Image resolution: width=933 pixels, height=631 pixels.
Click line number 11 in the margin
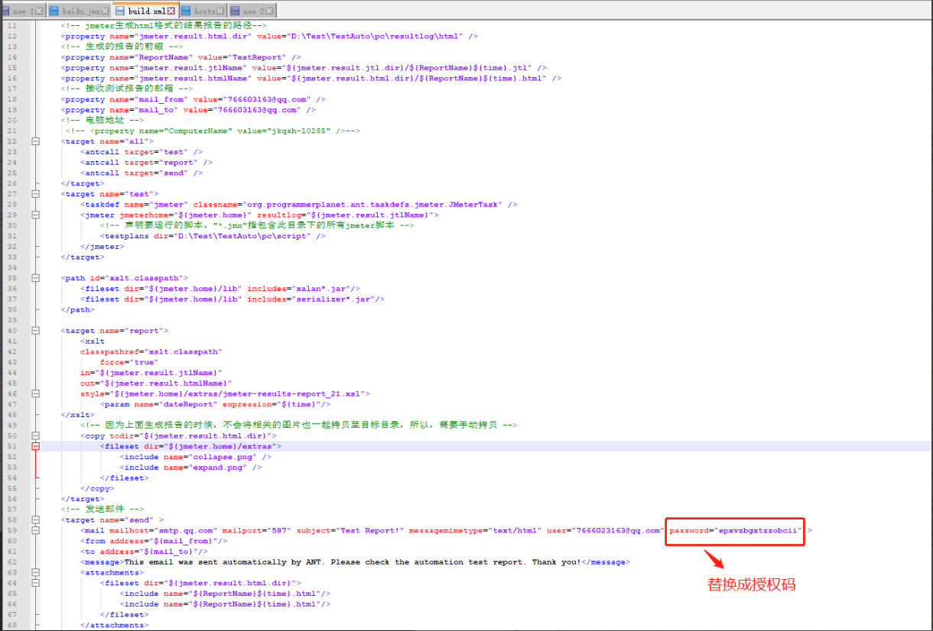[x=11, y=26]
